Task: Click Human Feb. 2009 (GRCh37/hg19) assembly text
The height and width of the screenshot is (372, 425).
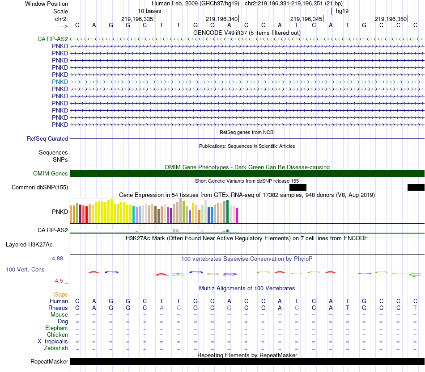Action: click(195, 4)
